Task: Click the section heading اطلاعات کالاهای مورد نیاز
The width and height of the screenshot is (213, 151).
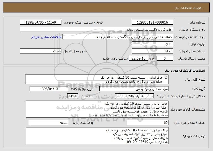Action: pos(185,70)
